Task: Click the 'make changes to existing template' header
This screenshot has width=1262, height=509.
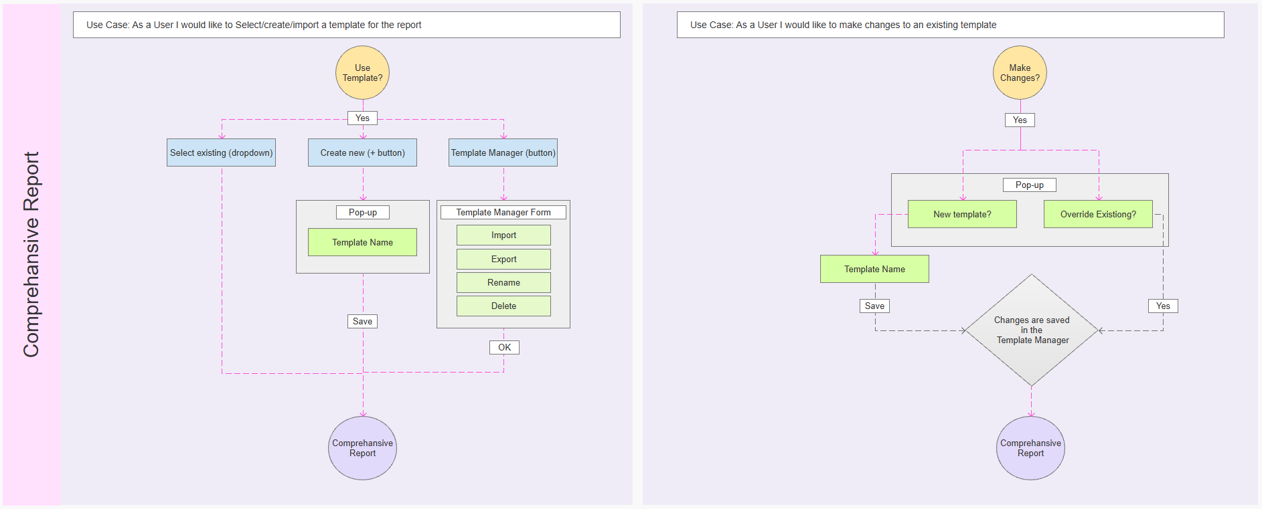Action: pyautogui.click(x=951, y=25)
